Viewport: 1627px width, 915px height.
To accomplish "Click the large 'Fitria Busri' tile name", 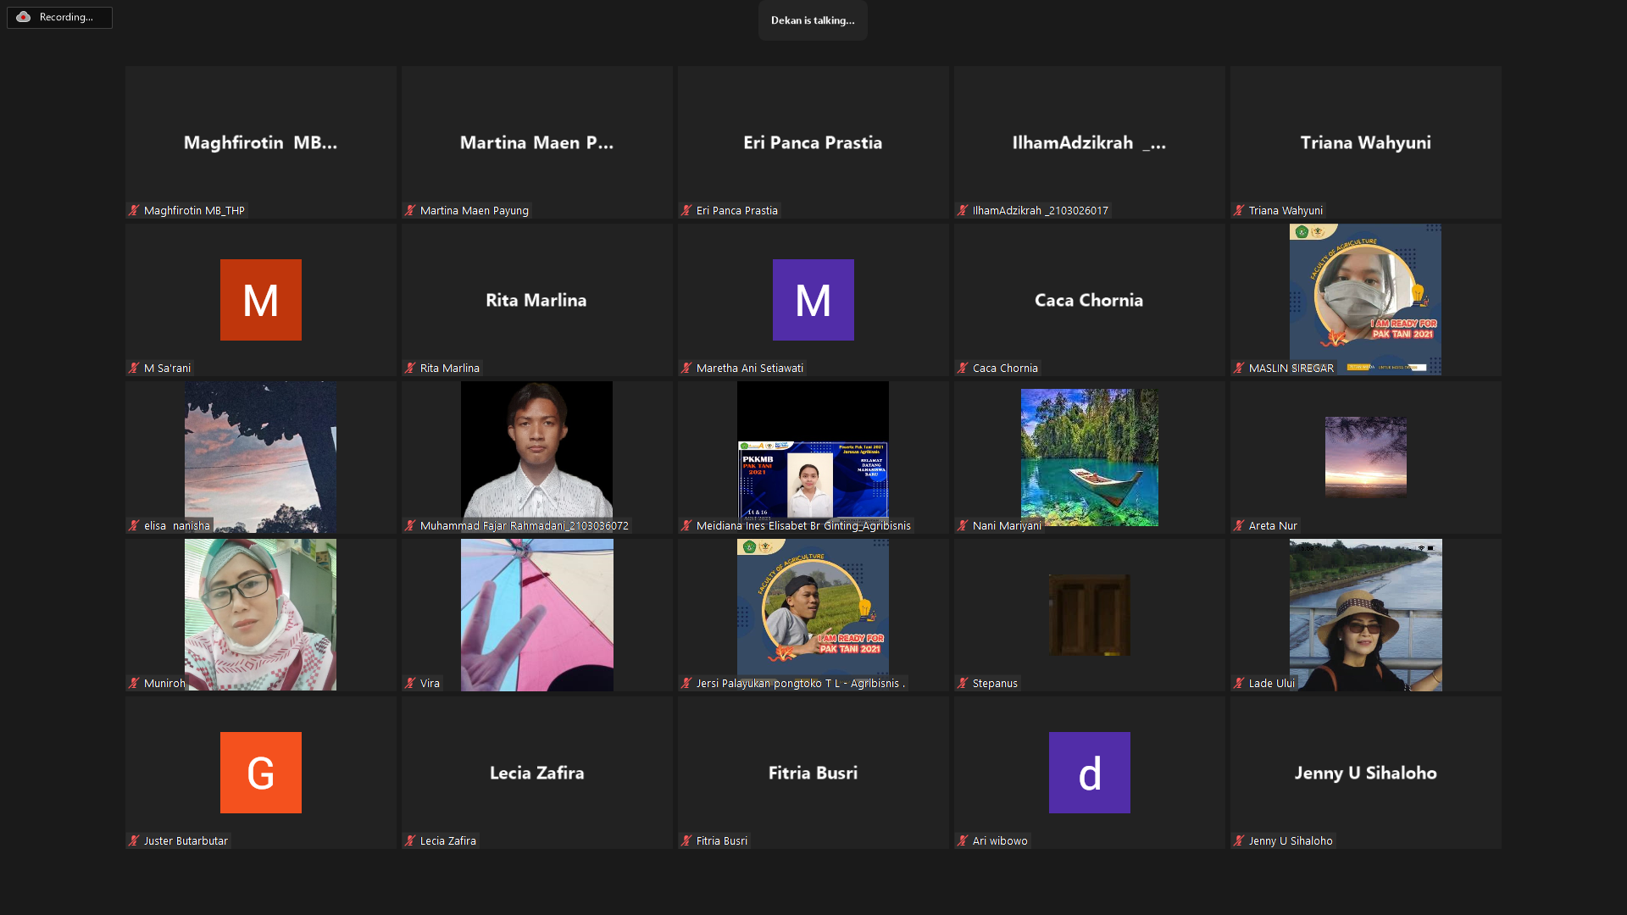I will (x=813, y=773).
